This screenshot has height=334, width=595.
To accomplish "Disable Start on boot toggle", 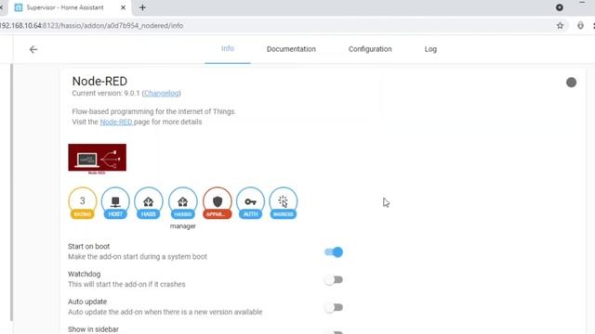I will click(334, 252).
